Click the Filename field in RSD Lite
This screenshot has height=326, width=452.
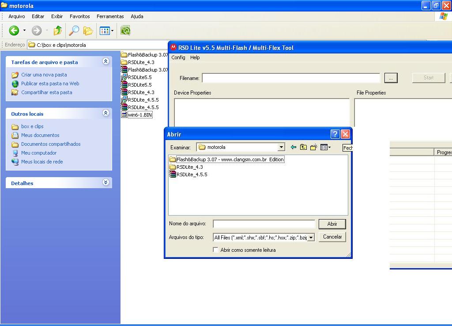pos(291,78)
